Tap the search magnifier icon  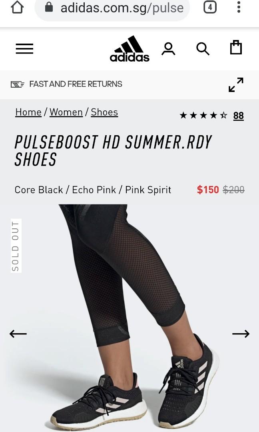point(203,49)
